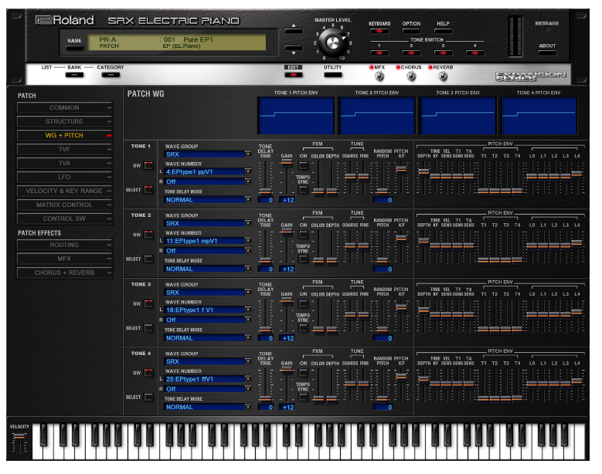Toggle Tone Switch 1

(x=379, y=52)
